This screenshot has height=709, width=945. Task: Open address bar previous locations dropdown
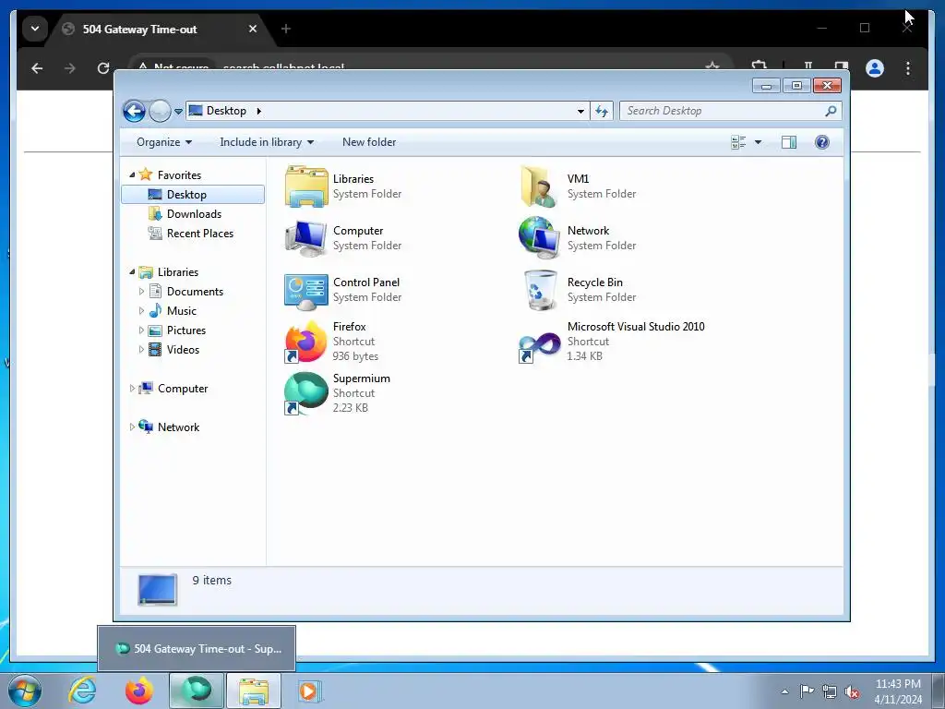point(580,111)
